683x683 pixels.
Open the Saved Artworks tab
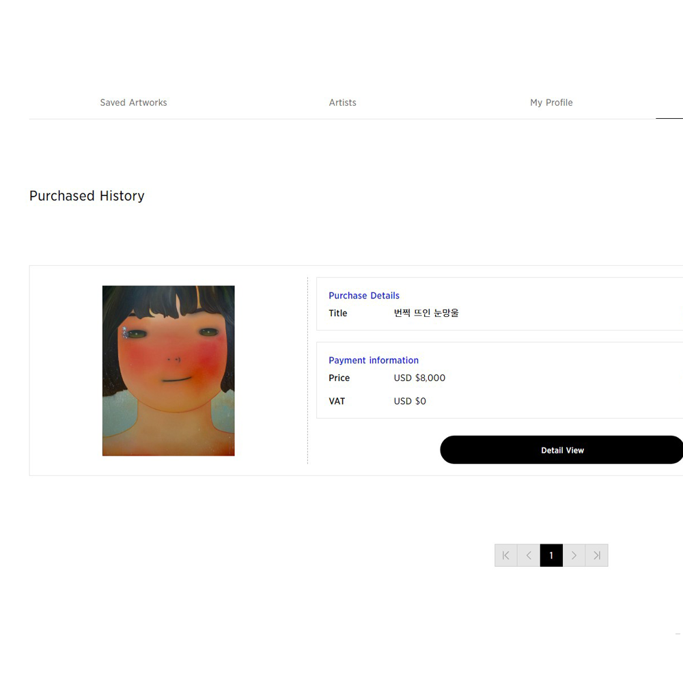[133, 102]
